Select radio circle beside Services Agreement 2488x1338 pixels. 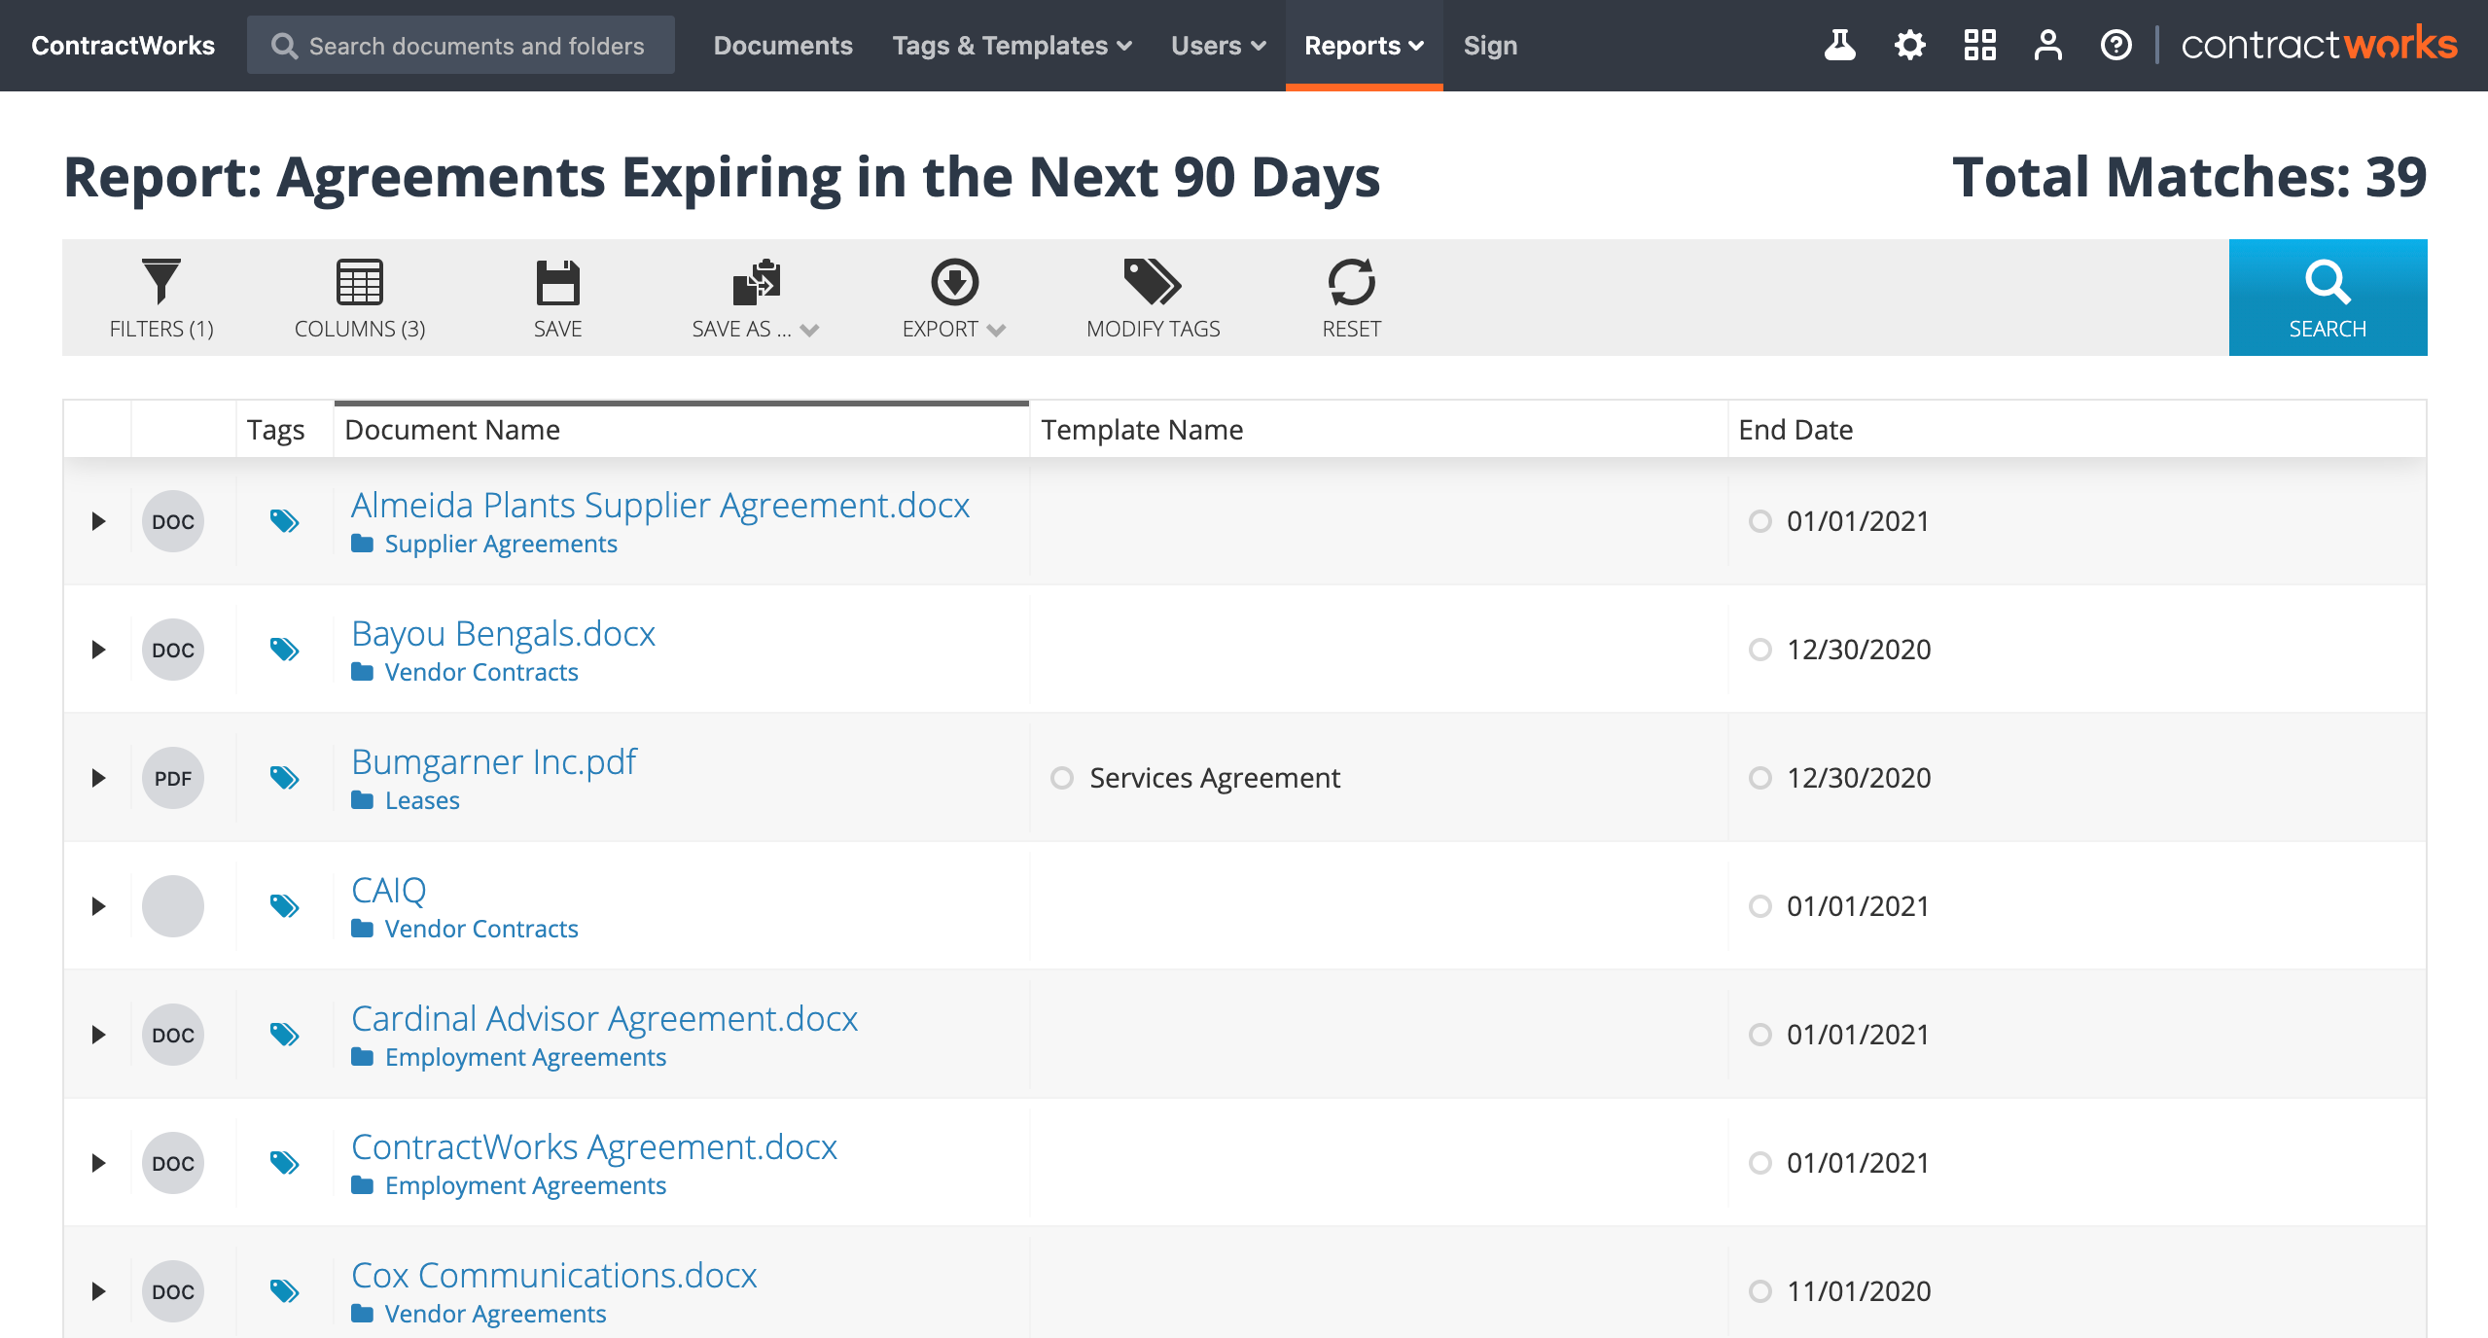point(1062,778)
